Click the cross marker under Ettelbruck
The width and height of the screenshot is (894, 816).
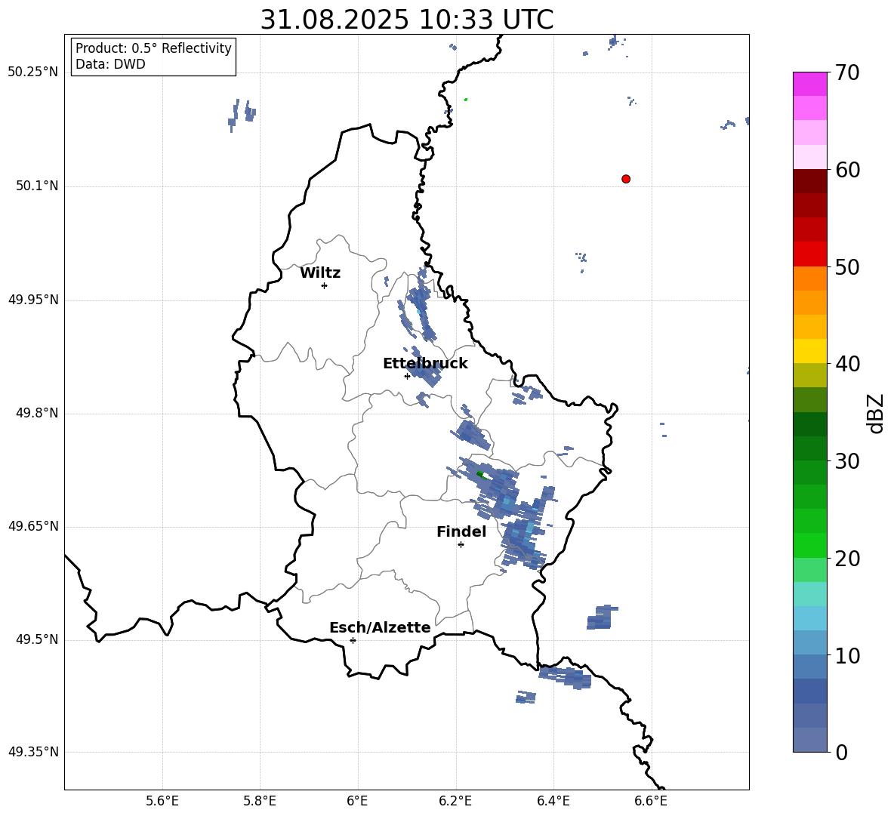coord(407,376)
